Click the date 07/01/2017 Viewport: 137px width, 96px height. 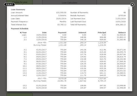click(41, 64)
